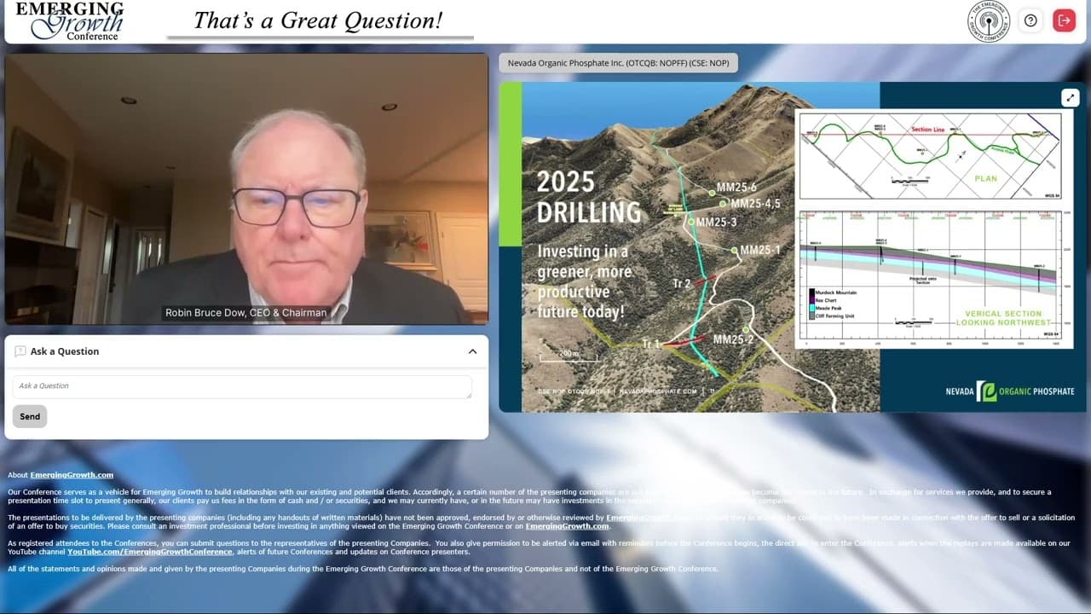Screen dimensions: 1091x614
Task: Click the "VERICAL SECTION LOOKING NORTHWEST" caption
Action: [1003, 318]
